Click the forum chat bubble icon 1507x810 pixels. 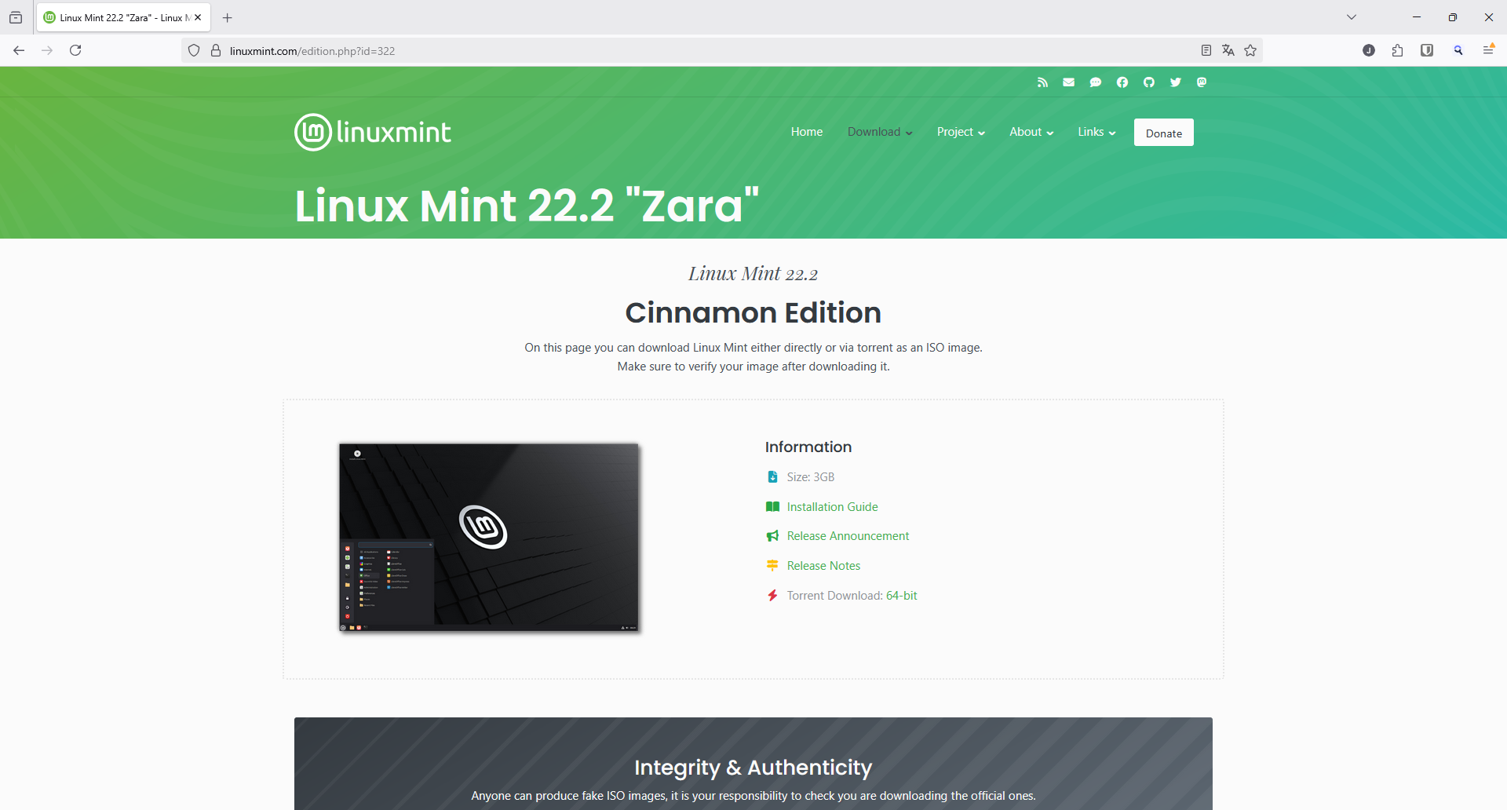[x=1096, y=82]
